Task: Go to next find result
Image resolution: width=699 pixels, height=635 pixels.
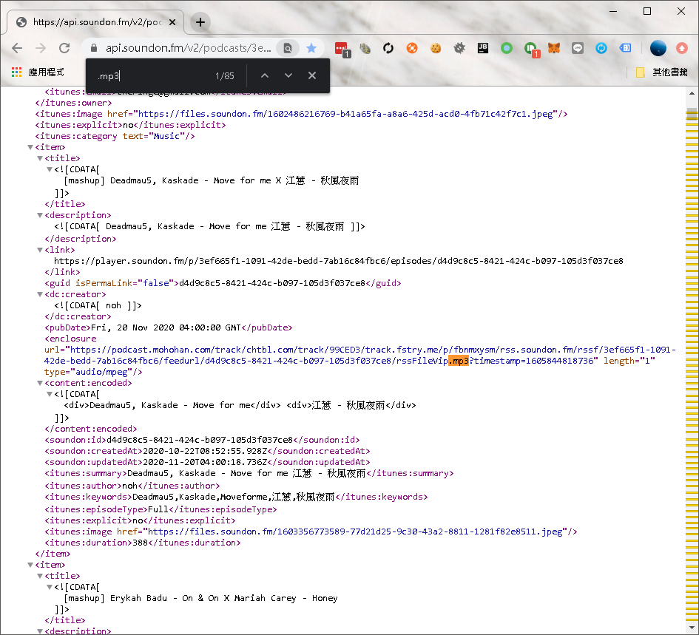Action: point(288,75)
